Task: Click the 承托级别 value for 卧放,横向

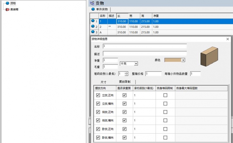Action: click(144, 137)
